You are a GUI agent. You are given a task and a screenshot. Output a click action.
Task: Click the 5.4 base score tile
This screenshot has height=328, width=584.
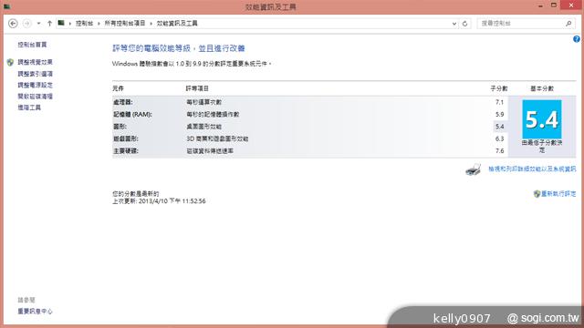click(542, 119)
